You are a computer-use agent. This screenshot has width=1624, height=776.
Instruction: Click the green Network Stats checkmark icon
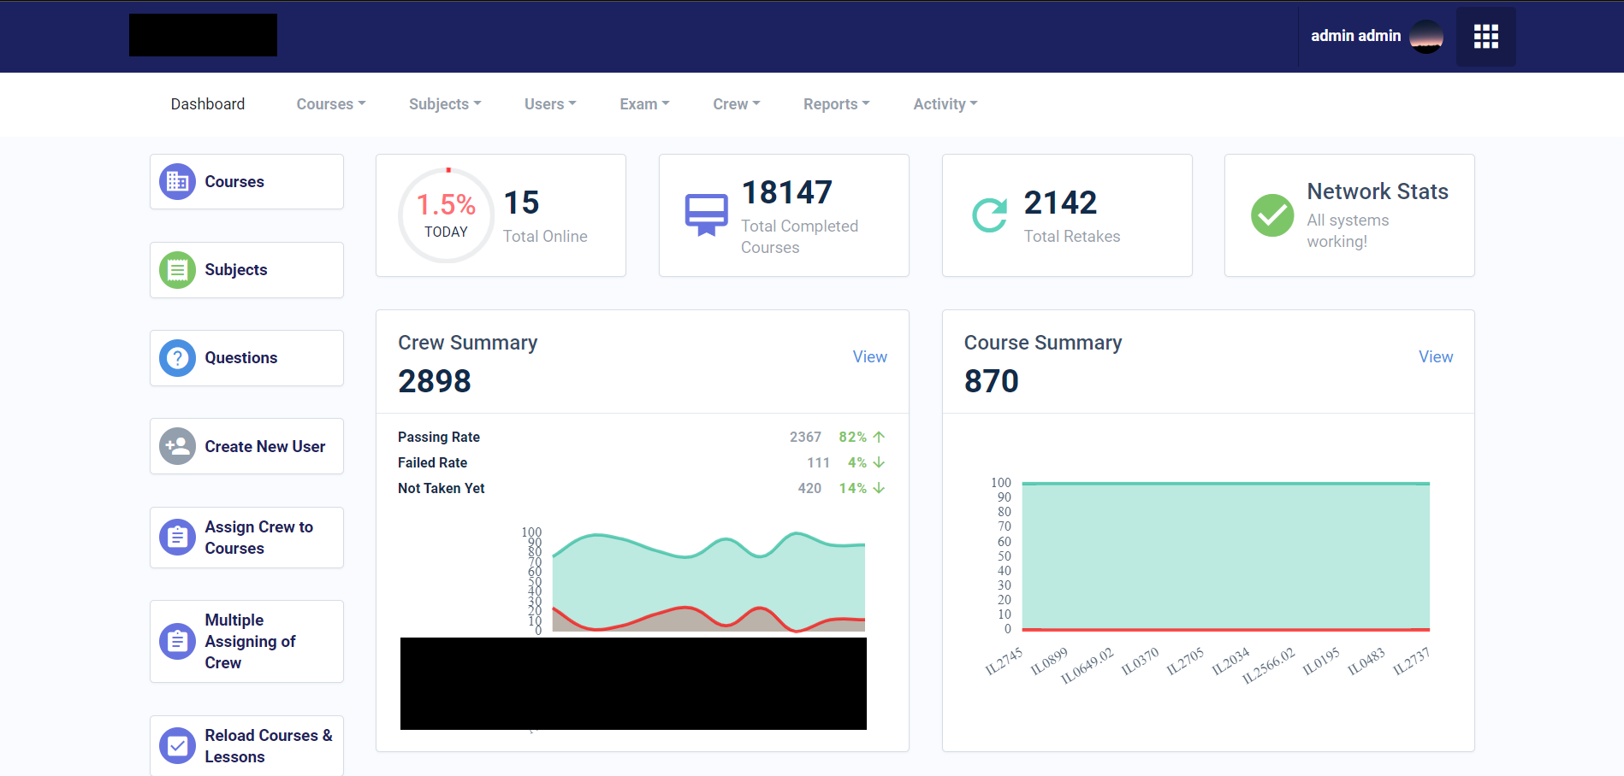pos(1272,215)
